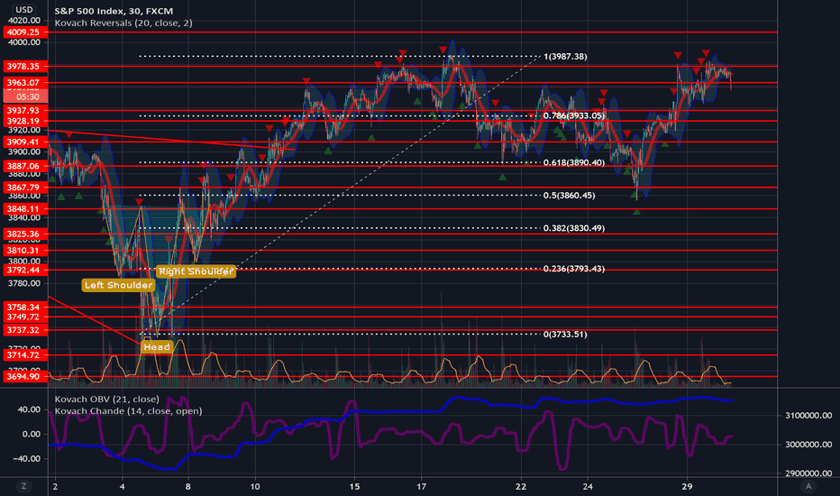Click date 17 on the time axis
This screenshot has width=840, height=496.
(421, 487)
